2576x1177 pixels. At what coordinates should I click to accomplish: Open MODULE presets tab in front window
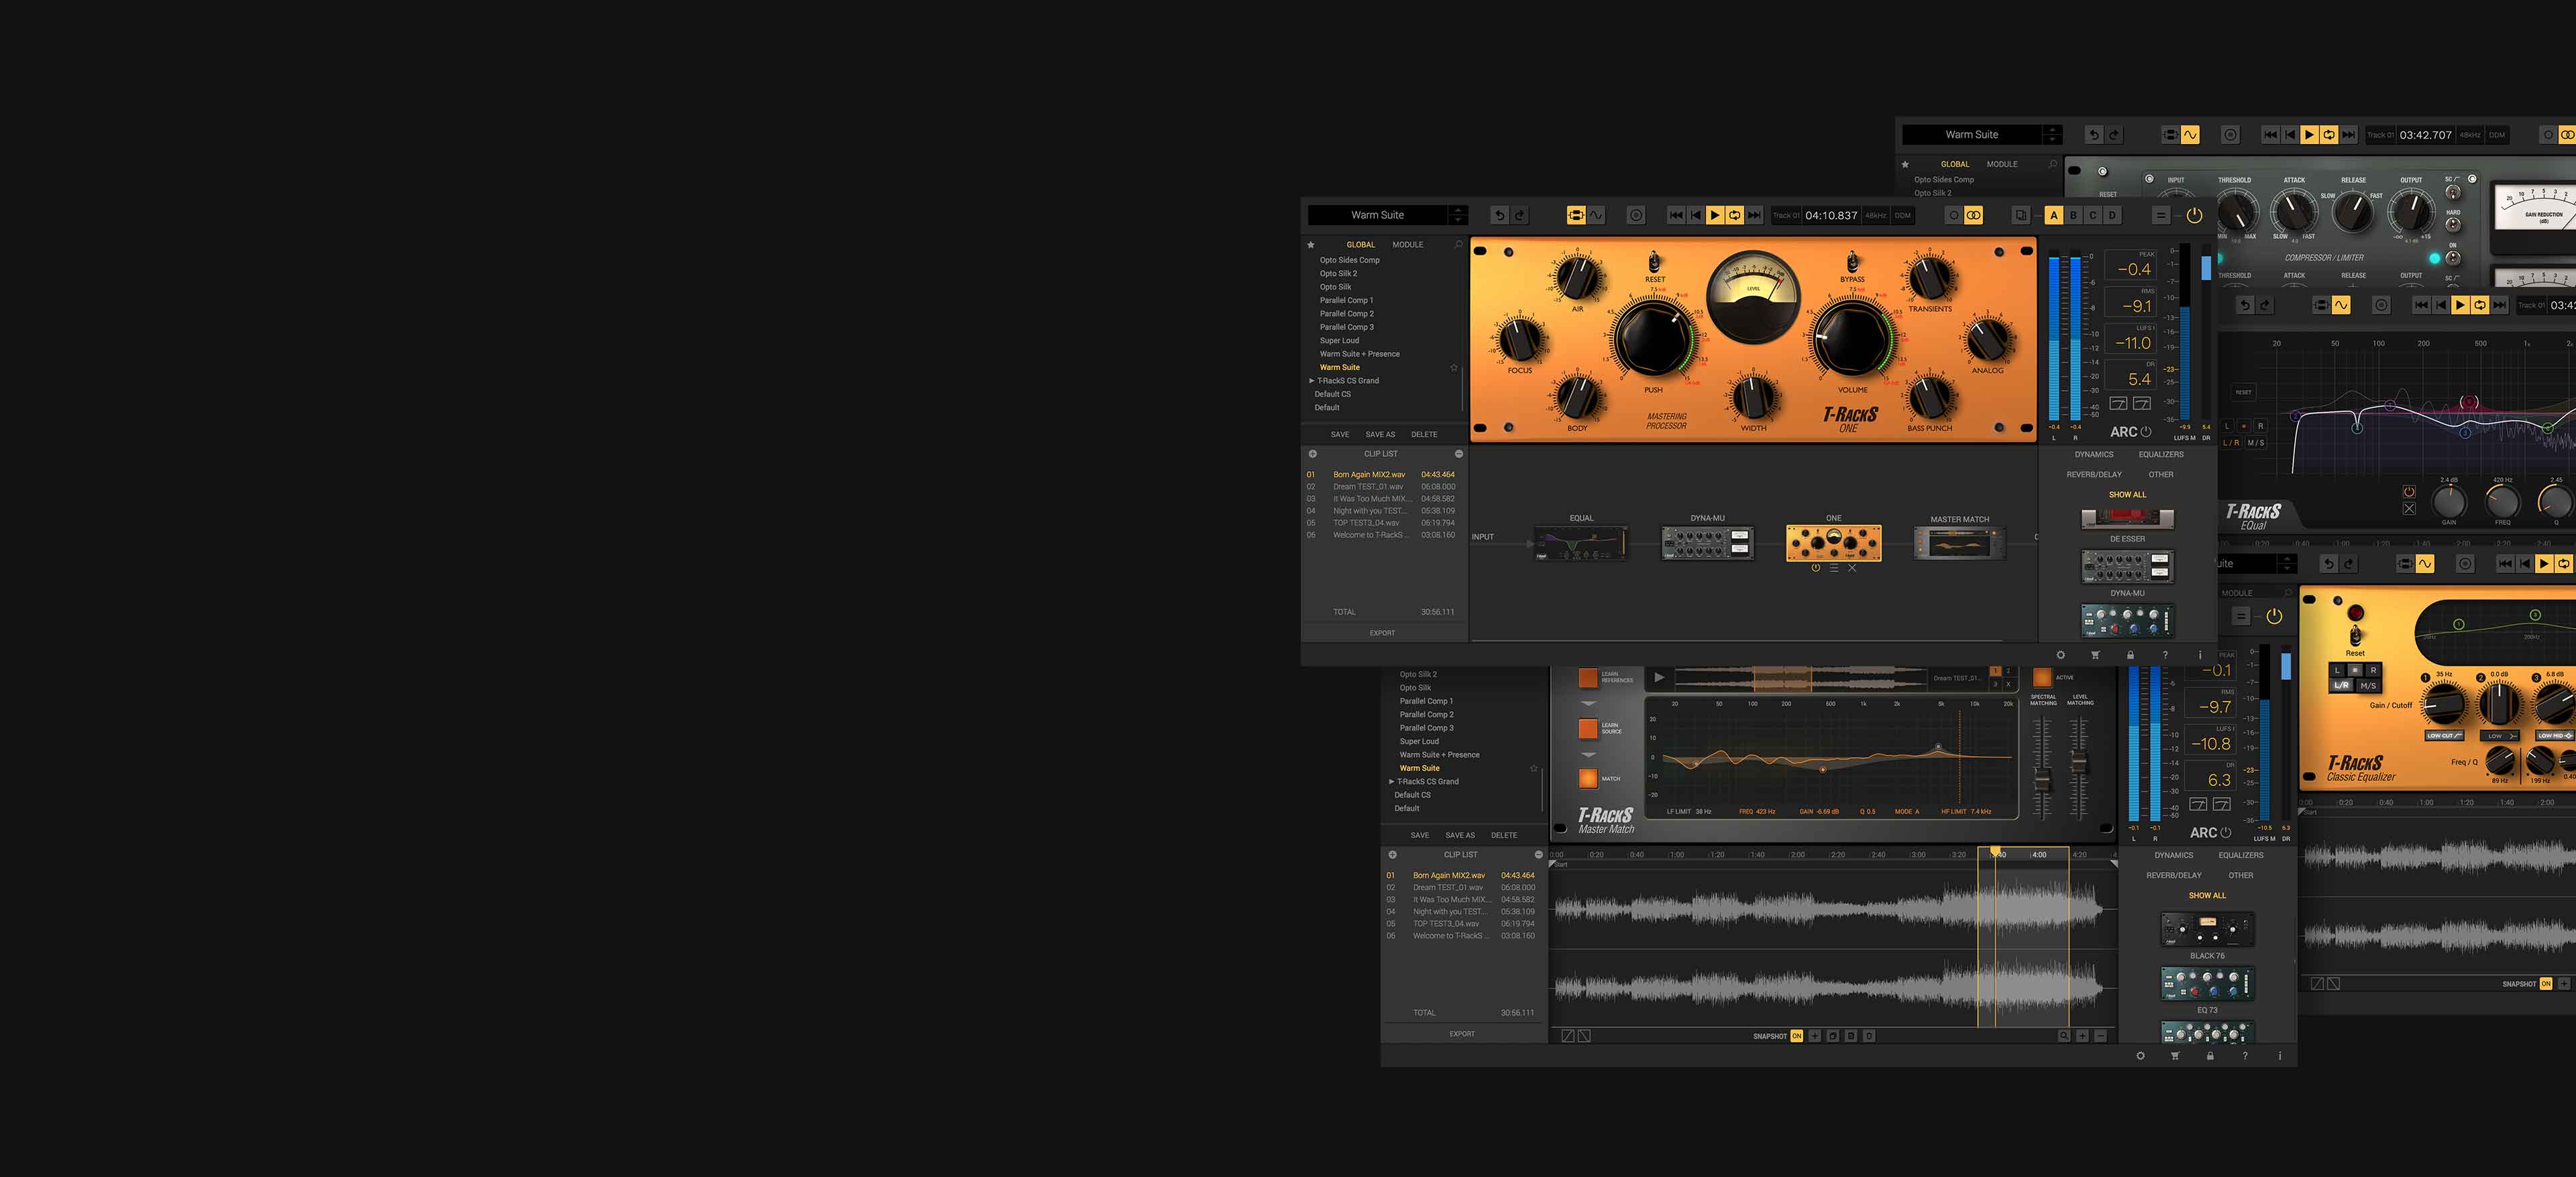1407,245
